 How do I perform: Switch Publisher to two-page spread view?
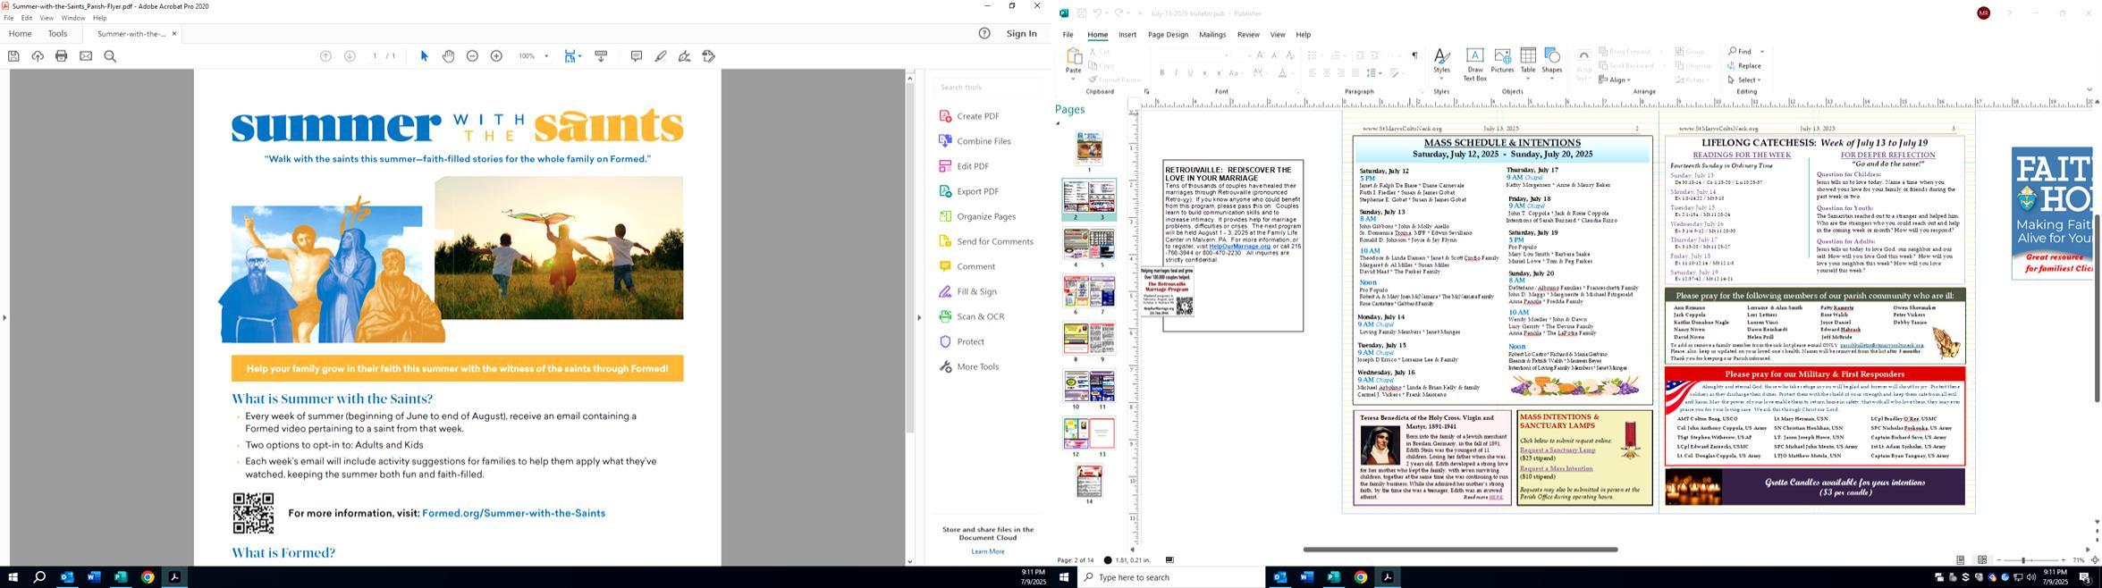point(1982,560)
